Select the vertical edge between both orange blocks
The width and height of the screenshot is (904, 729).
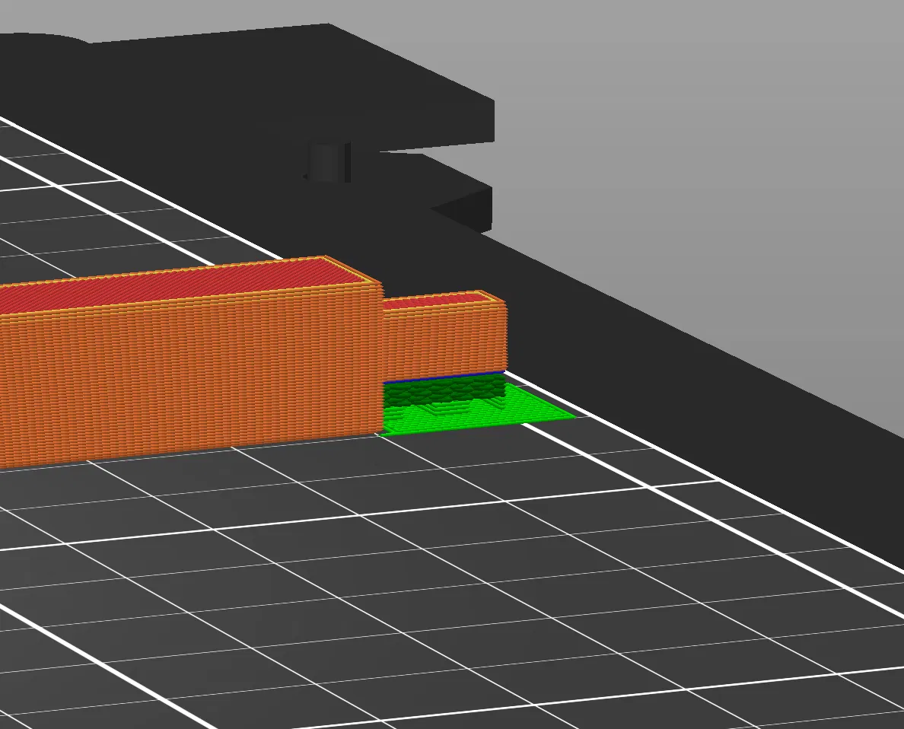pyautogui.click(x=384, y=358)
